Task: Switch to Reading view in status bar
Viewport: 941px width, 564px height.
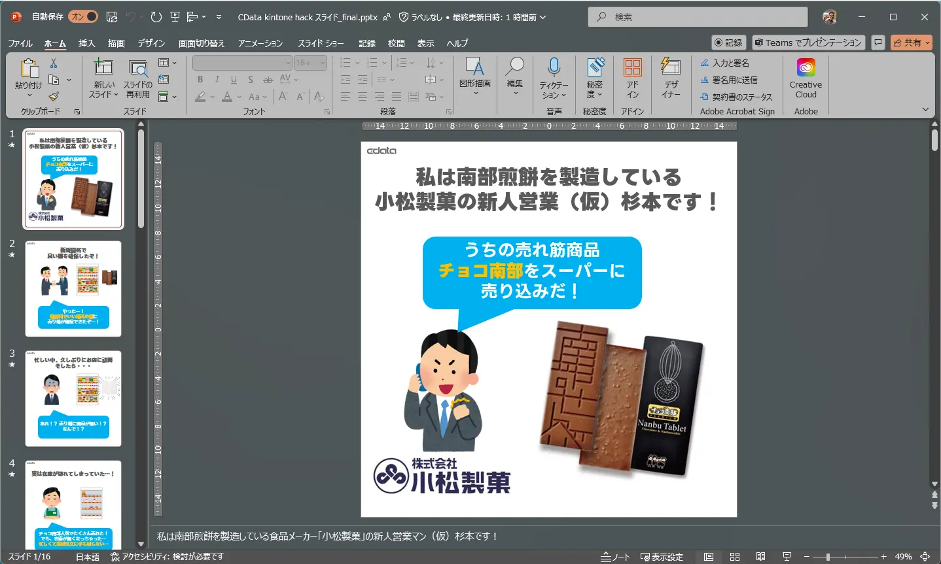Action: pyautogui.click(x=760, y=557)
